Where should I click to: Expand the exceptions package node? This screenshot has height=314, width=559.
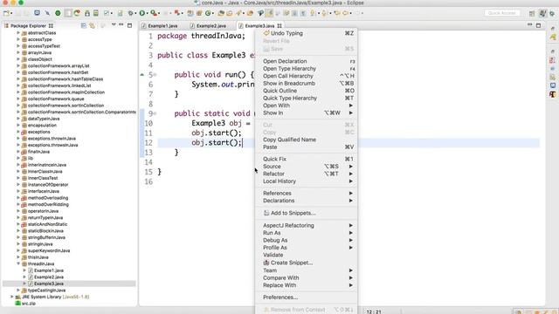pos(18,132)
